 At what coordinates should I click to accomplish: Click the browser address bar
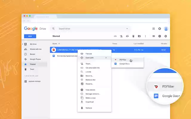click(99, 21)
